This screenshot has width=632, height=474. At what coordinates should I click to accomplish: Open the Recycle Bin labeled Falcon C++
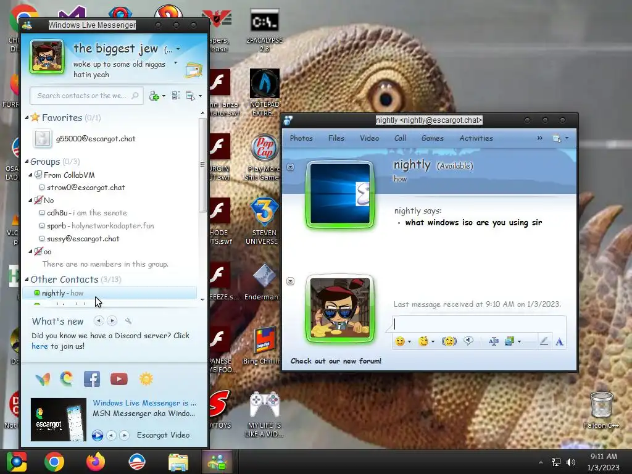pyautogui.click(x=601, y=410)
